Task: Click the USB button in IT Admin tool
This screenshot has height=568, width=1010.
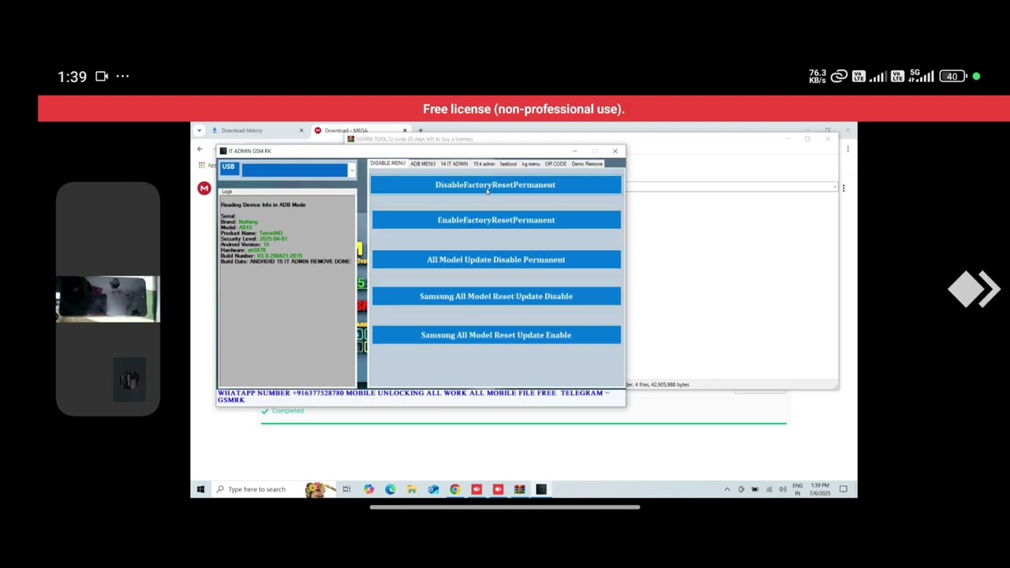Action: [x=228, y=167]
